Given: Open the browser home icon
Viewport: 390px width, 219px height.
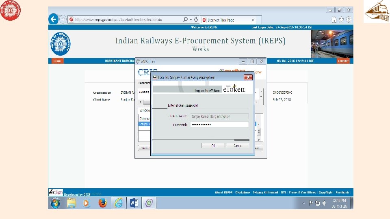Looking at the screenshot, I should click(x=334, y=19).
